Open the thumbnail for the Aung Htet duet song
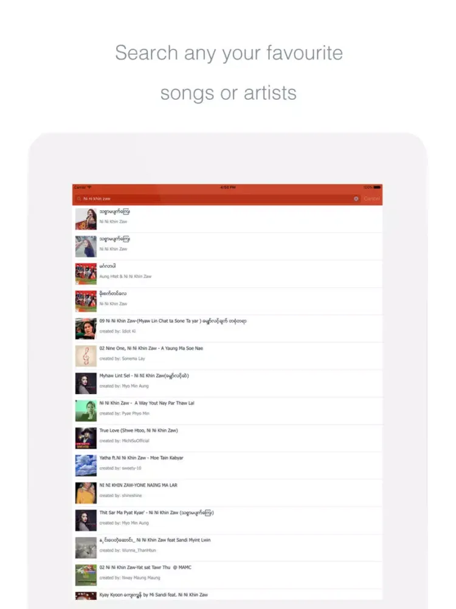 (x=85, y=273)
